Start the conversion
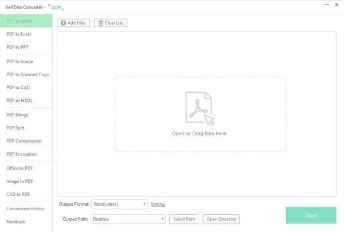344x232 pixels. point(311,215)
